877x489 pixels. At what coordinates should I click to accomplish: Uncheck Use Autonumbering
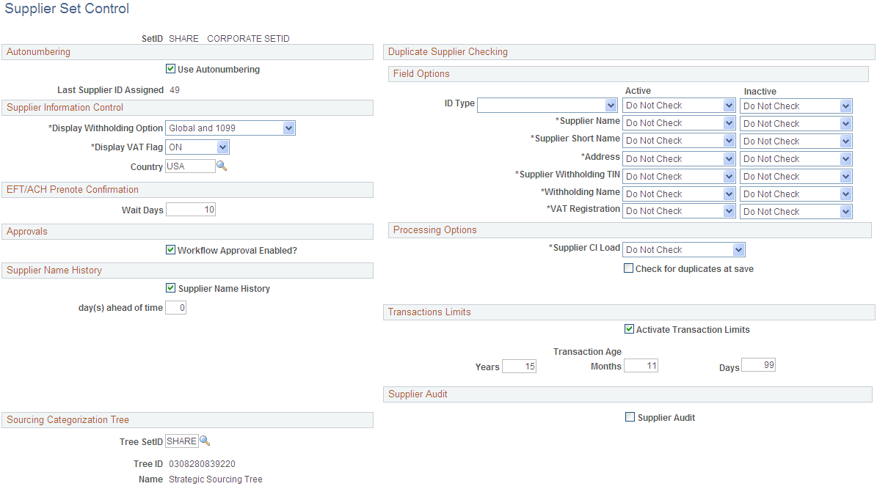click(170, 69)
